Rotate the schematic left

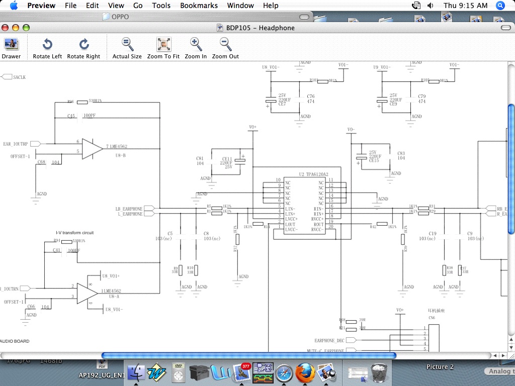tap(47, 48)
